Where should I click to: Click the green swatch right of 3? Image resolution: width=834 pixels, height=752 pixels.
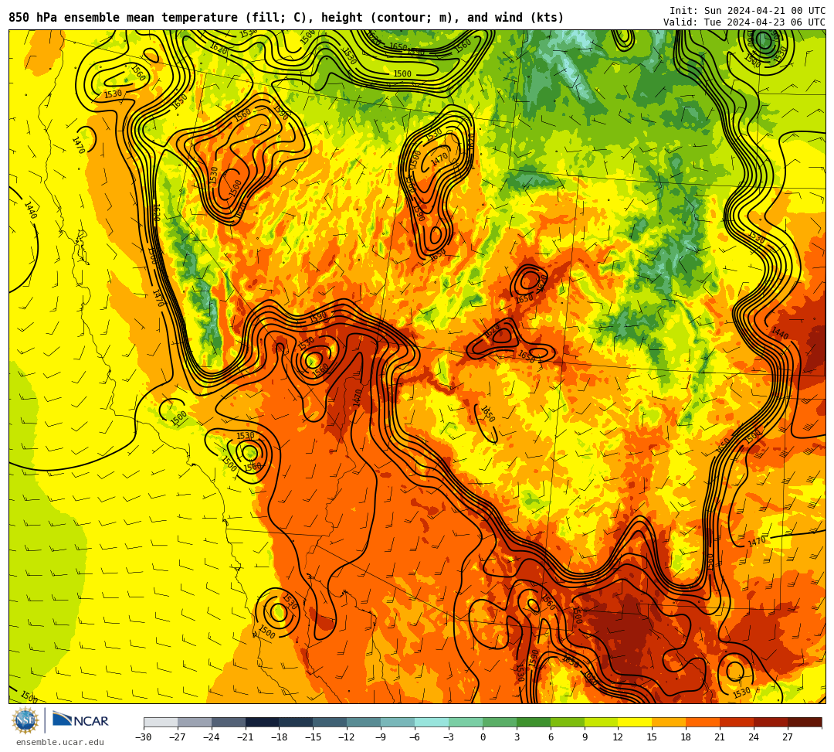(534, 722)
